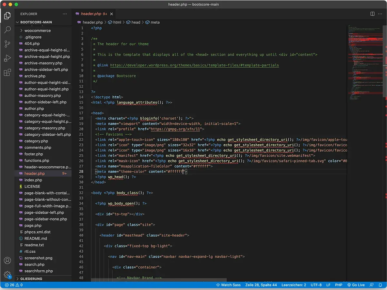Open the developer.wordpress.org link in comment
Image resolution: width=387 pixels, height=290 pixels.
coord(194,65)
